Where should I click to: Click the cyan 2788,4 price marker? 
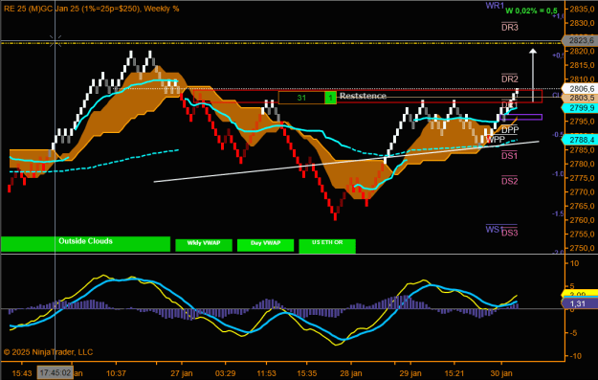(x=580, y=140)
